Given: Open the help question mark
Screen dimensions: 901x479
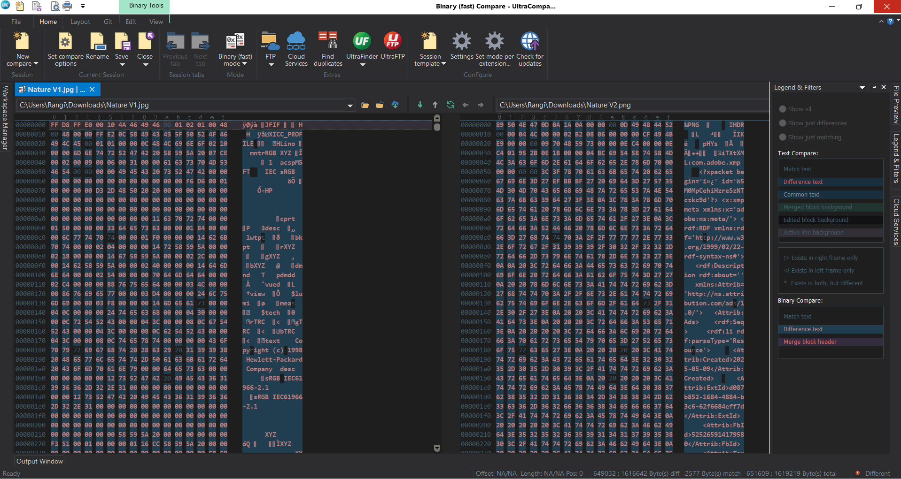Looking at the screenshot, I should click(890, 22).
